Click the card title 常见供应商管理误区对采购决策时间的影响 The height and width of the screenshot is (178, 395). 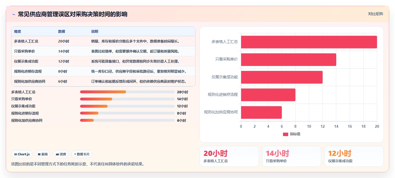coord(73,14)
